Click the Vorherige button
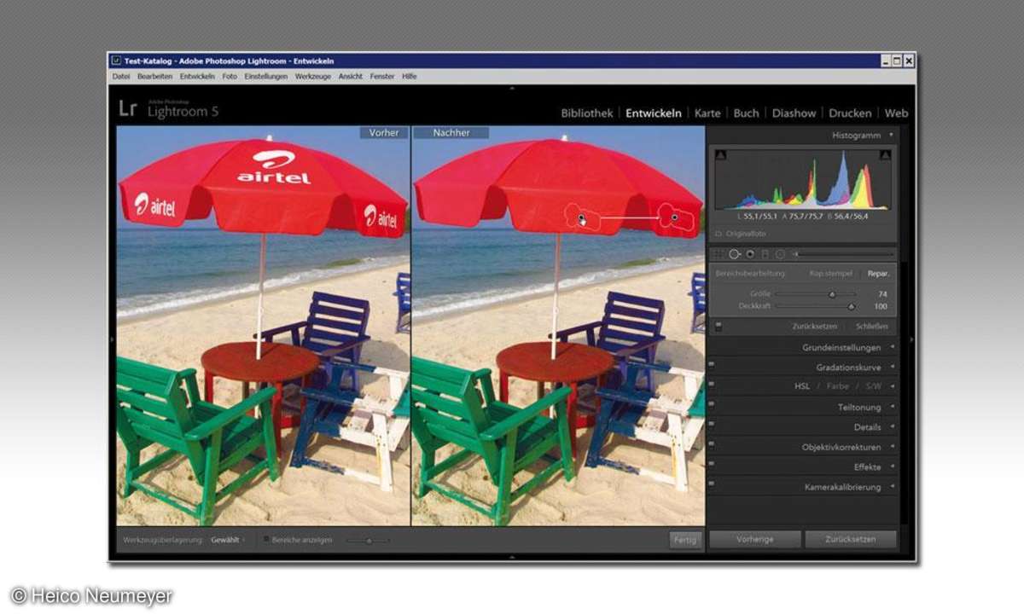1024x614 pixels. [x=755, y=539]
